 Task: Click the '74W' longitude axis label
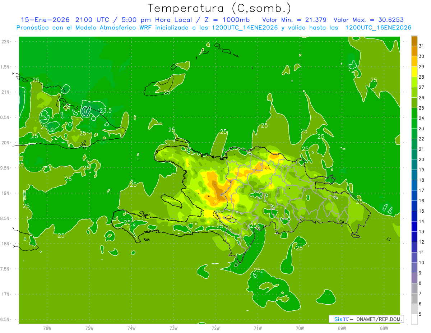pos(131,328)
